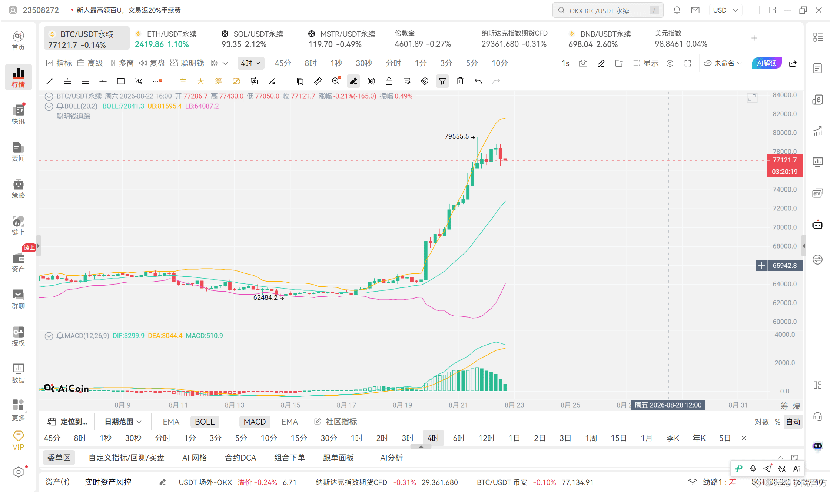Open the screenshot camera tool
This screenshot has width=830, height=492.
[583, 63]
